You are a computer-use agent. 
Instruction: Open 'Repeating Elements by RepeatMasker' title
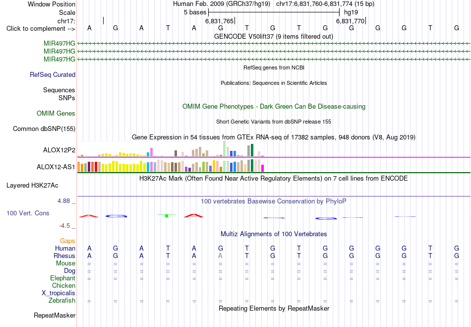pyautogui.click(x=274, y=308)
